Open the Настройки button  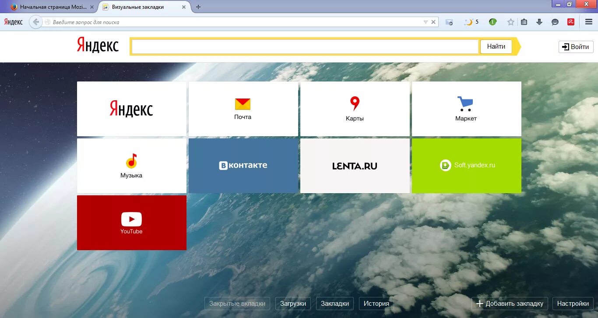[x=573, y=304]
